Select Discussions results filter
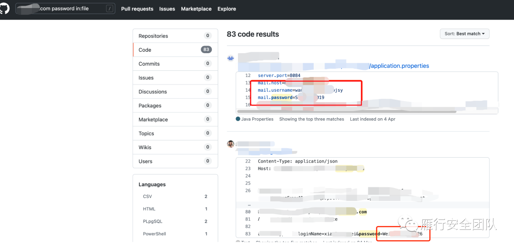Screen dimensions: 514x247 175,92
